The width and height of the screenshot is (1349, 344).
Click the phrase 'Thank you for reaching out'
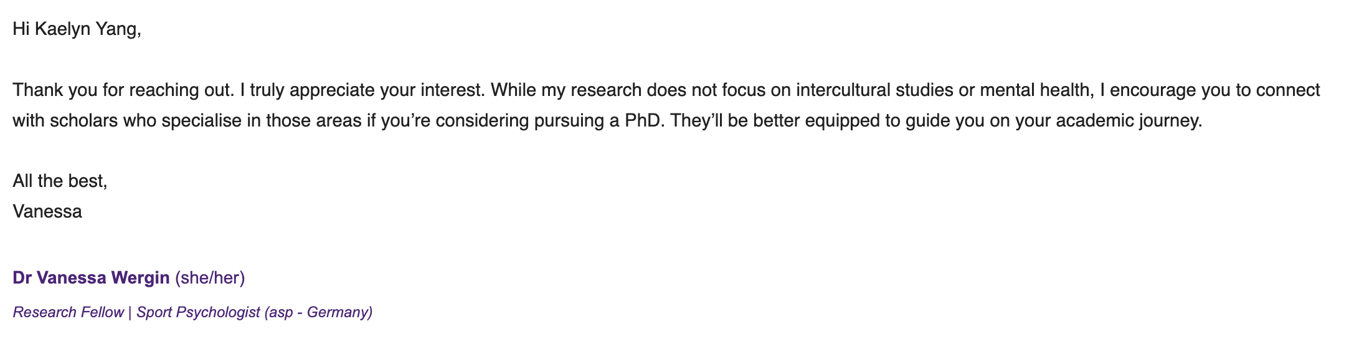pyautogui.click(x=122, y=90)
